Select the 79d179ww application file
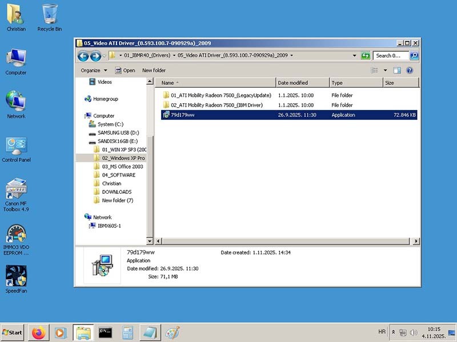 pos(183,115)
